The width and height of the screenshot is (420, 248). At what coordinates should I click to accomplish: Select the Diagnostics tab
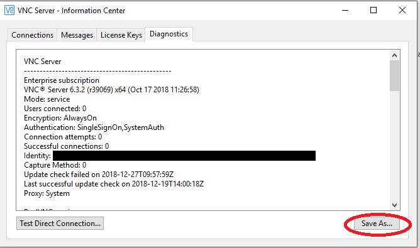click(x=169, y=34)
